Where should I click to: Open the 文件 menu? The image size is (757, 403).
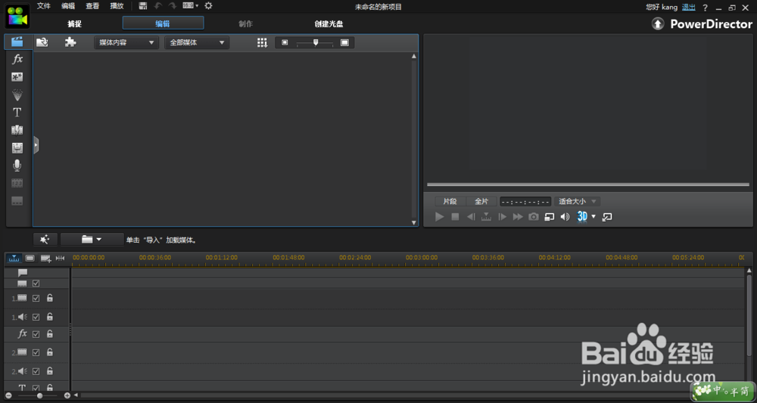tap(44, 6)
